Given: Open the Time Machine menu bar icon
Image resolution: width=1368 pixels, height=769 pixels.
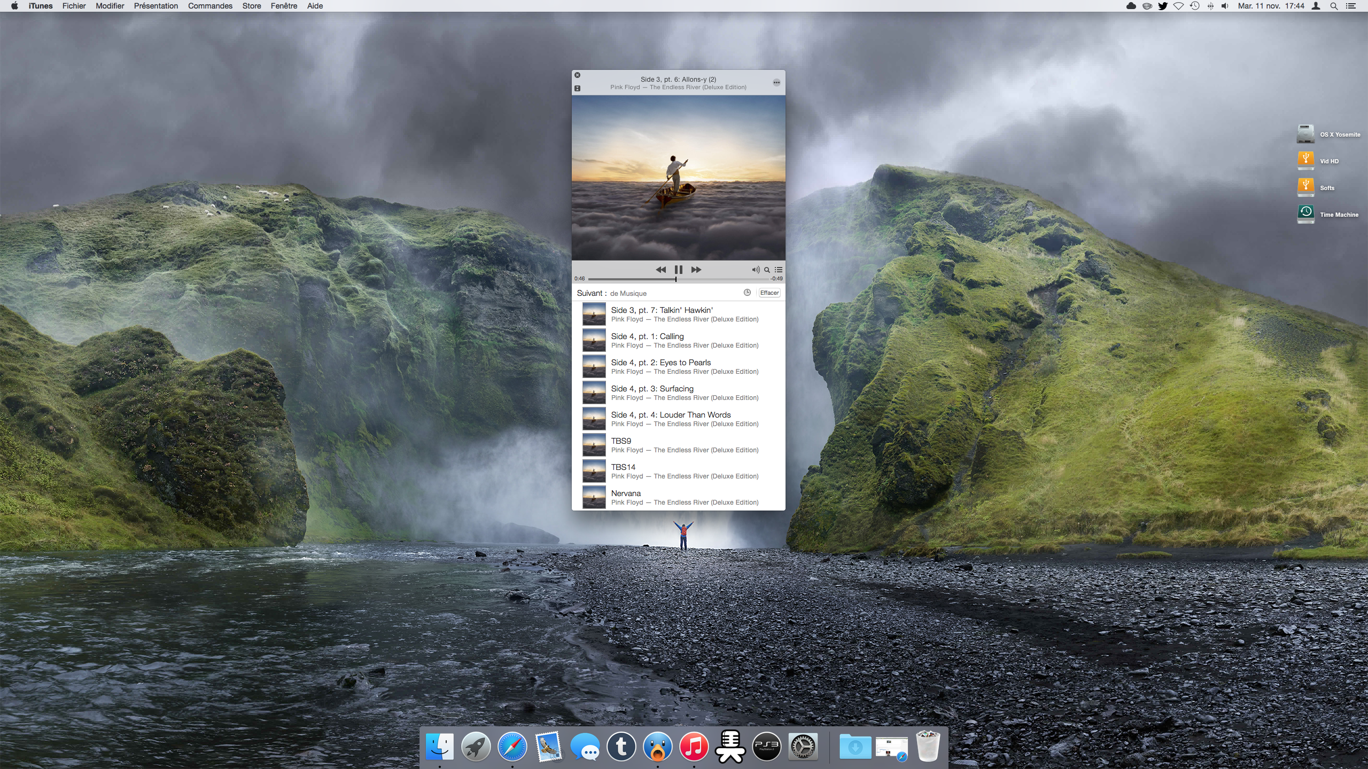Looking at the screenshot, I should tap(1195, 6).
